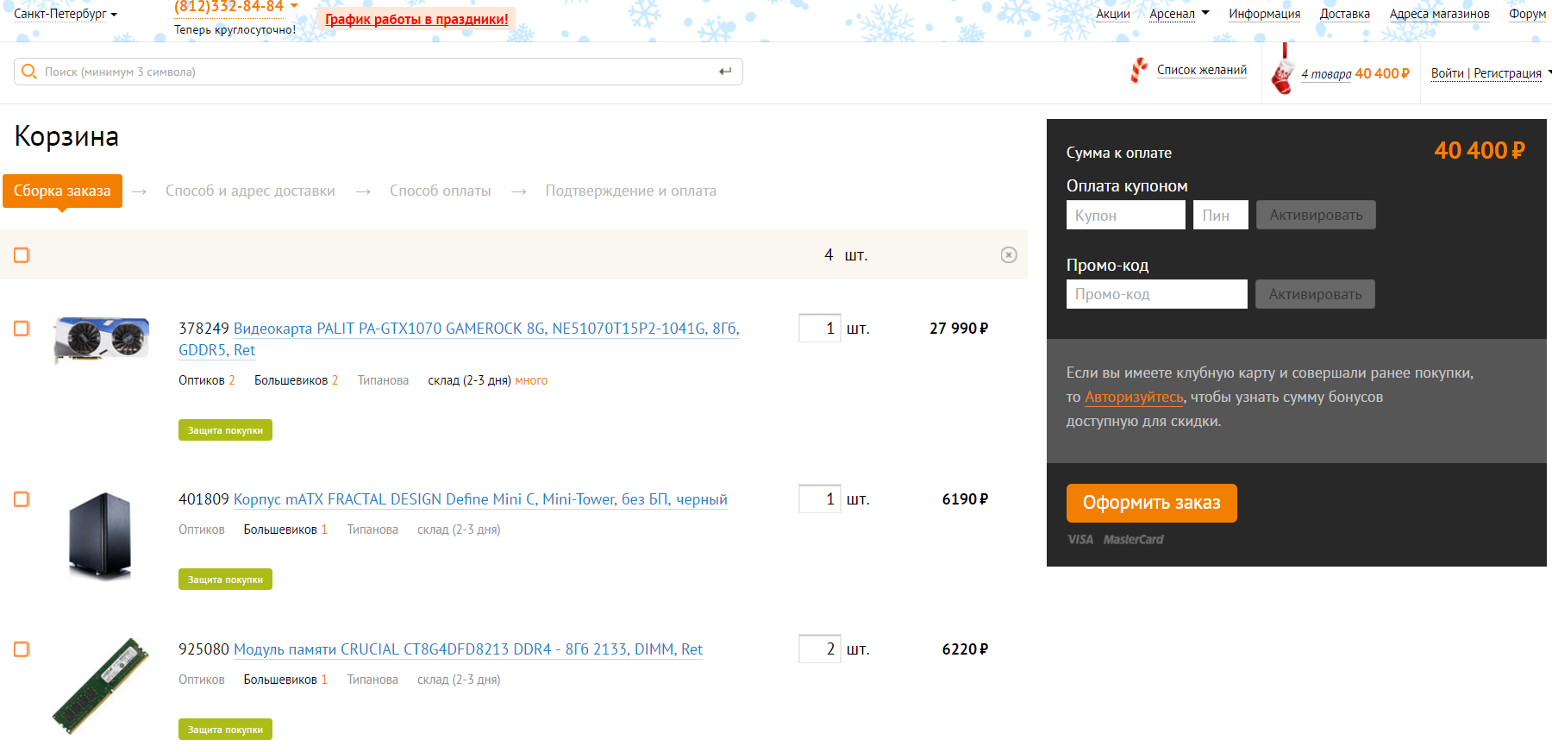Open the FRACTAL DESIGN Define Mini C product link
This screenshot has height=752, width=1552.
click(x=480, y=499)
